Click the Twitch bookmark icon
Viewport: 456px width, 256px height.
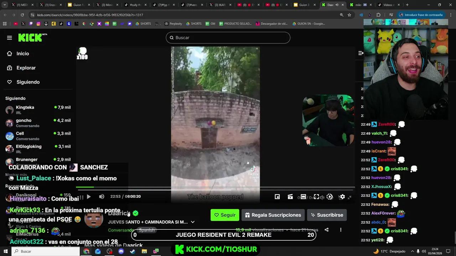(x=31, y=24)
